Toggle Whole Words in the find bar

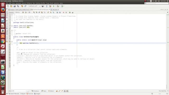click(x=59, y=91)
